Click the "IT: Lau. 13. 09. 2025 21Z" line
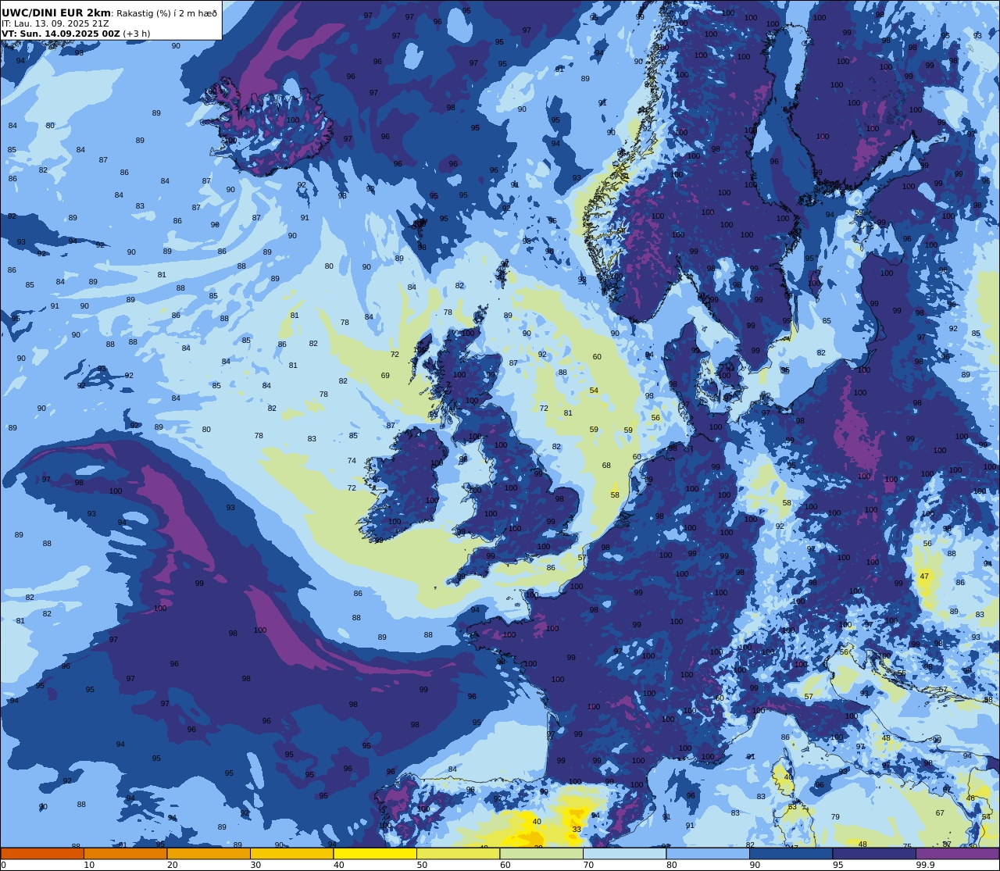The width and height of the screenshot is (1000, 871). [55, 23]
